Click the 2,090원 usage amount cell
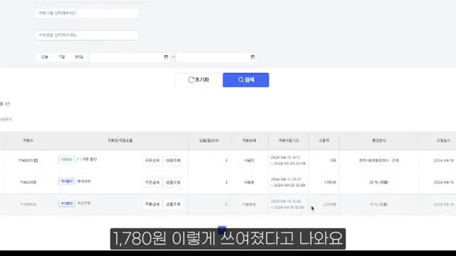The height and width of the screenshot is (256, 456). [329, 204]
